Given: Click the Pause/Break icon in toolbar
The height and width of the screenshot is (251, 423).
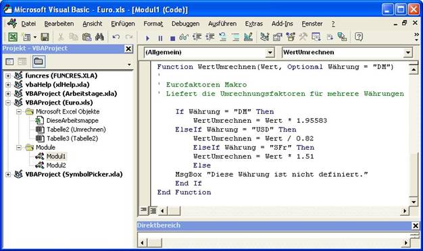Looking at the screenshot, I should [x=160, y=38].
